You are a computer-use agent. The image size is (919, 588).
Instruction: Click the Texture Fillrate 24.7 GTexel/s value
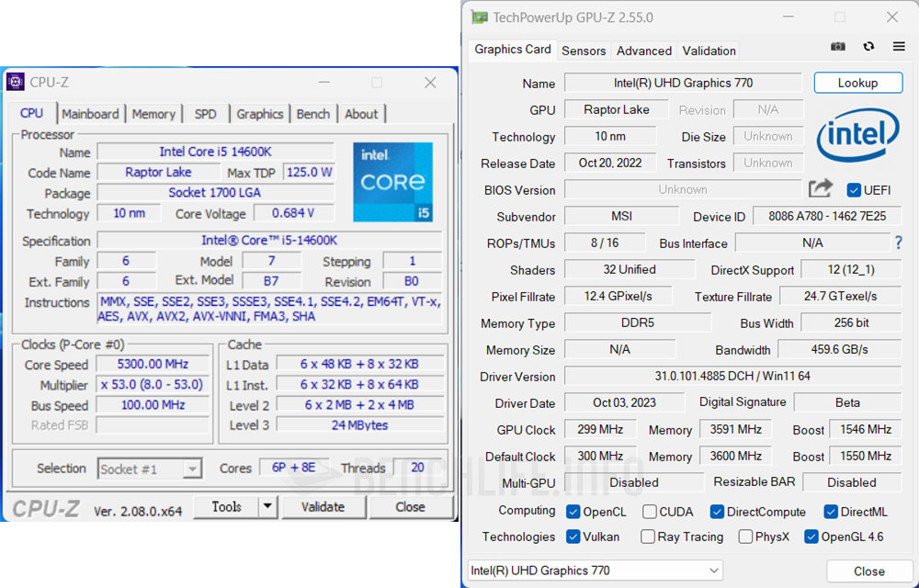tap(841, 297)
